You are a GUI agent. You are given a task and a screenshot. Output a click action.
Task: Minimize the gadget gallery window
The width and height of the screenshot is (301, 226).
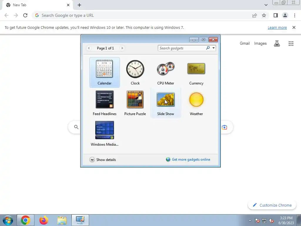(194, 40)
